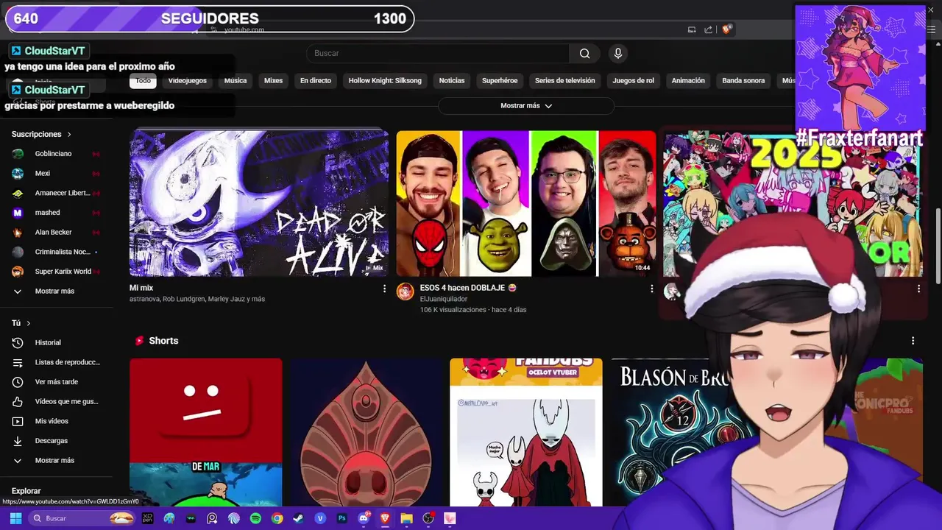
Task: Open OBS Studio from the taskbar
Action: point(428,518)
